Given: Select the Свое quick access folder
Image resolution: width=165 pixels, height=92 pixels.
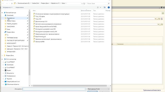Looking at the screenshot, I should click(x=9, y=29).
